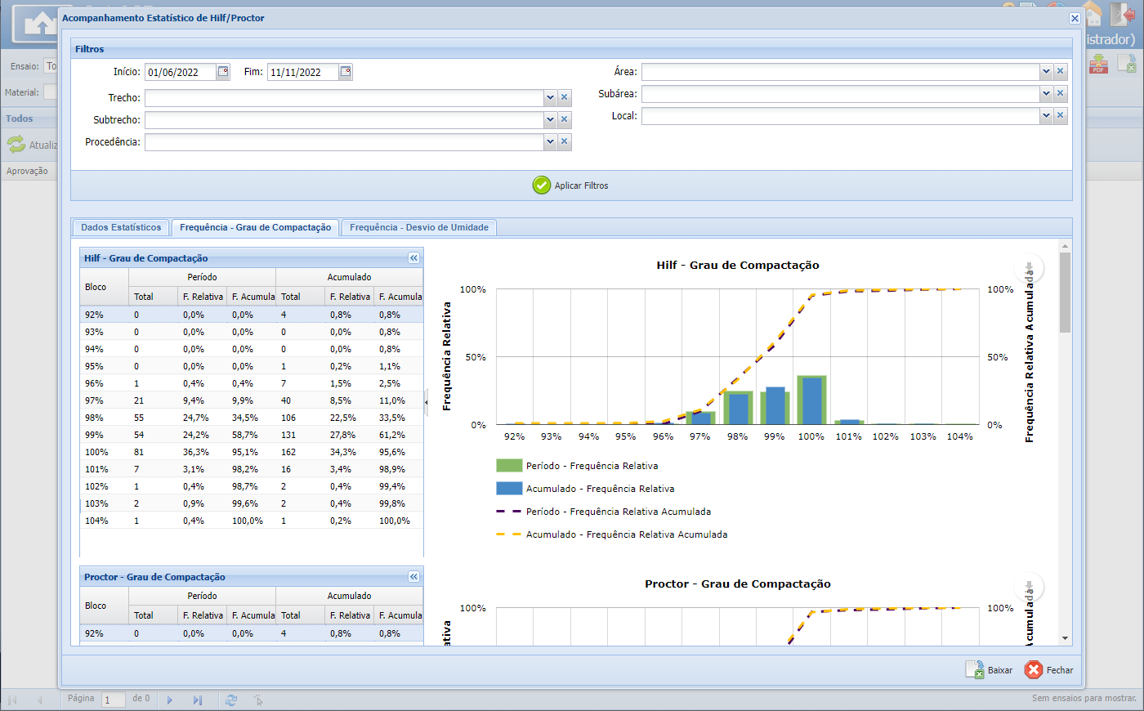Click the first page icon in bottom pager
Screen dimensions: 1144x711
click(12, 700)
